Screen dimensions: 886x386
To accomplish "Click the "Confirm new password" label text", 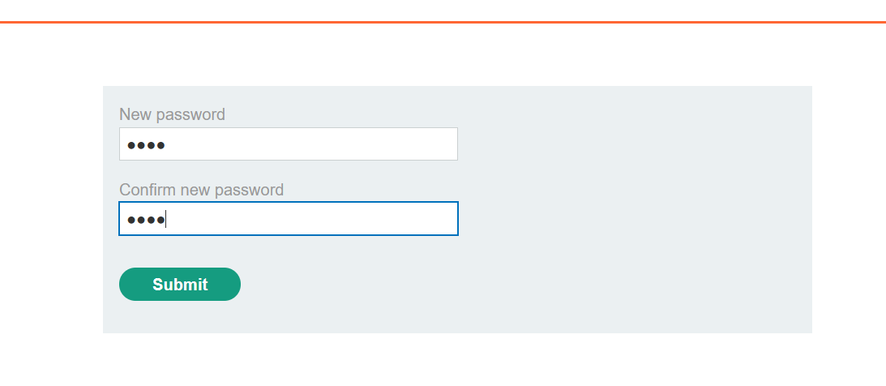I will click(x=201, y=190).
